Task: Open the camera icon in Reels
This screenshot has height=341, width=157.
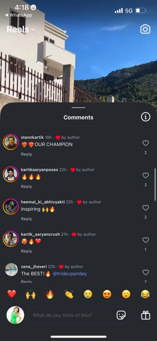Action: click(x=145, y=29)
